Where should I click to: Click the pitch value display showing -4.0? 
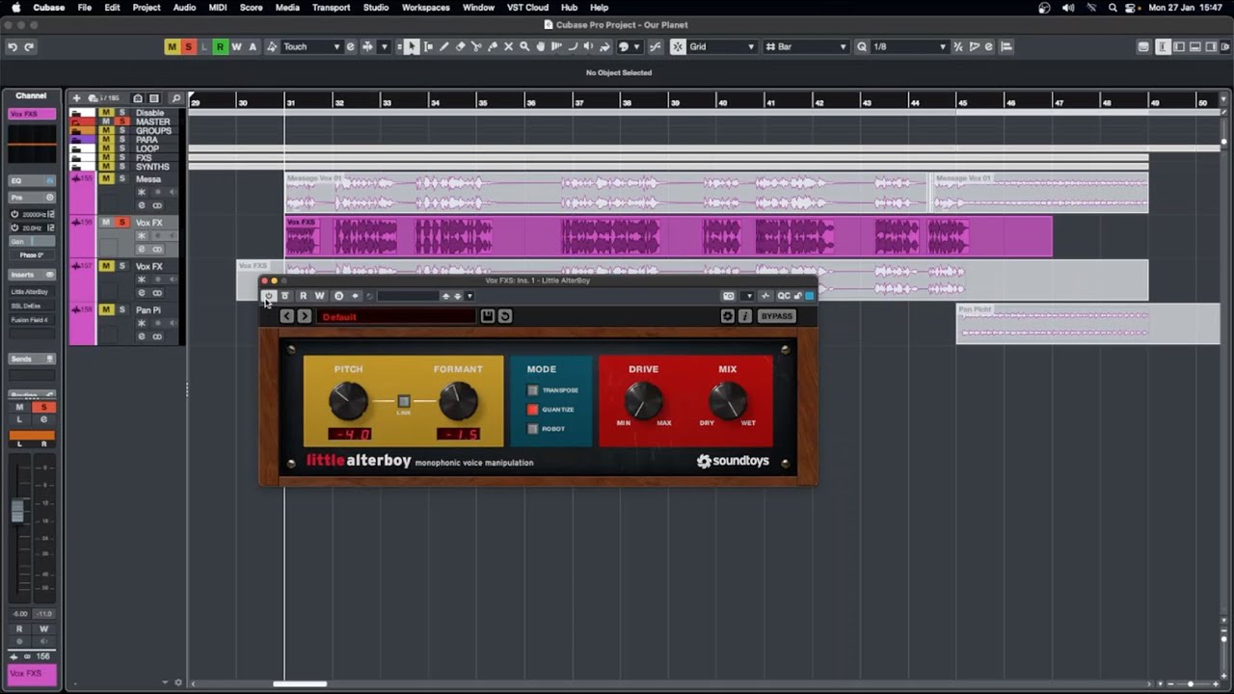click(349, 435)
